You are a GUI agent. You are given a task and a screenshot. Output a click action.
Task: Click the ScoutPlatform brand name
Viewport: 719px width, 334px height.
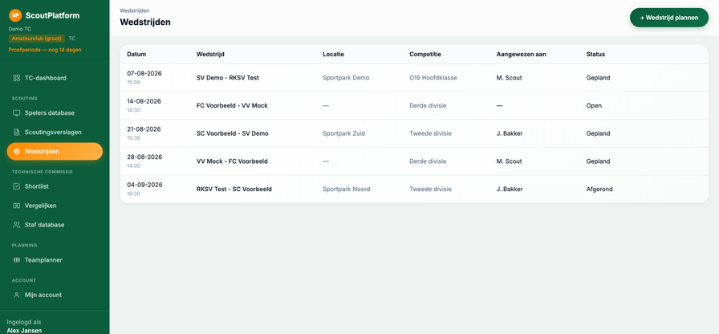click(x=52, y=15)
